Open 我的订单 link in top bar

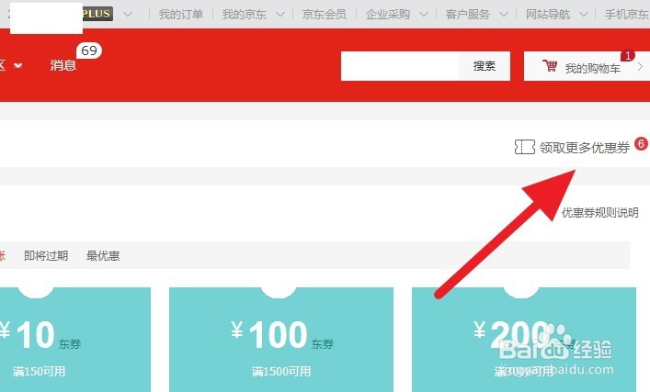coord(181,15)
